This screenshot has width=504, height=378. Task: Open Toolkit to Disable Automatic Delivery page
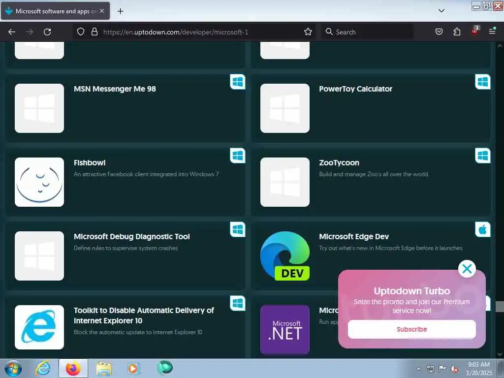pyautogui.click(x=144, y=315)
